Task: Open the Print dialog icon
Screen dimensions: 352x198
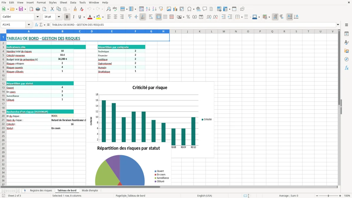Action: (x=38, y=9)
